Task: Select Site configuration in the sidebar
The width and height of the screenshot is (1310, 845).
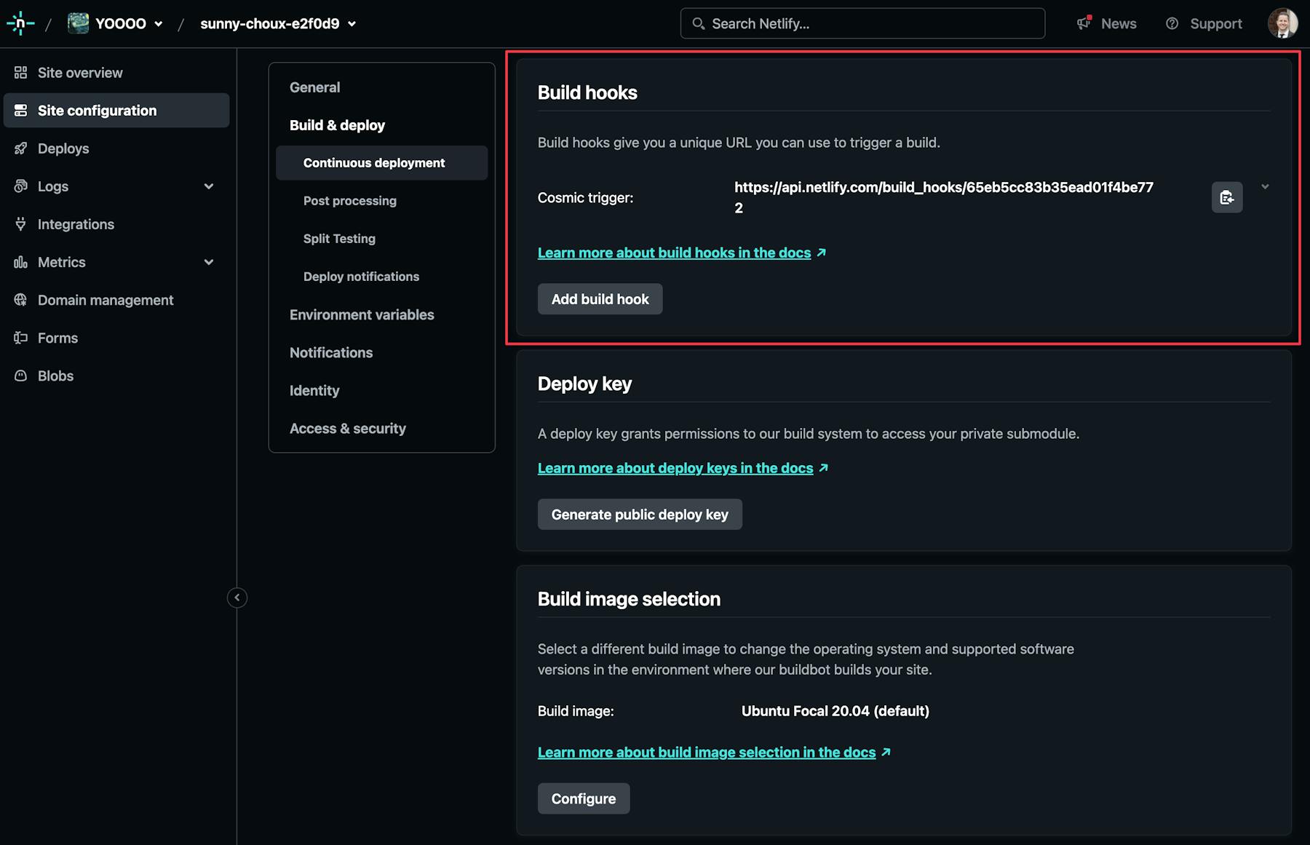Action: pos(116,111)
